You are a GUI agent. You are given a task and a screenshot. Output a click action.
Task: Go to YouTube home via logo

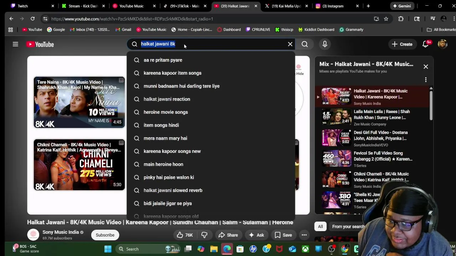(x=40, y=44)
